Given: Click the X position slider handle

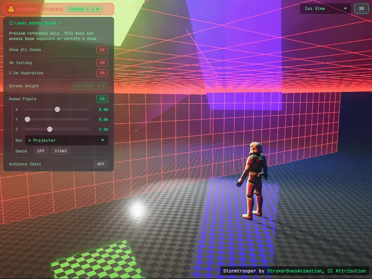Looking at the screenshot, I should pos(58,109).
